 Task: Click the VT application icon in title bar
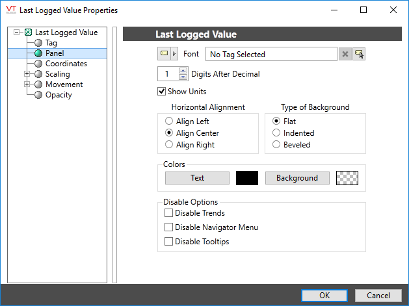(x=10, y=10)
